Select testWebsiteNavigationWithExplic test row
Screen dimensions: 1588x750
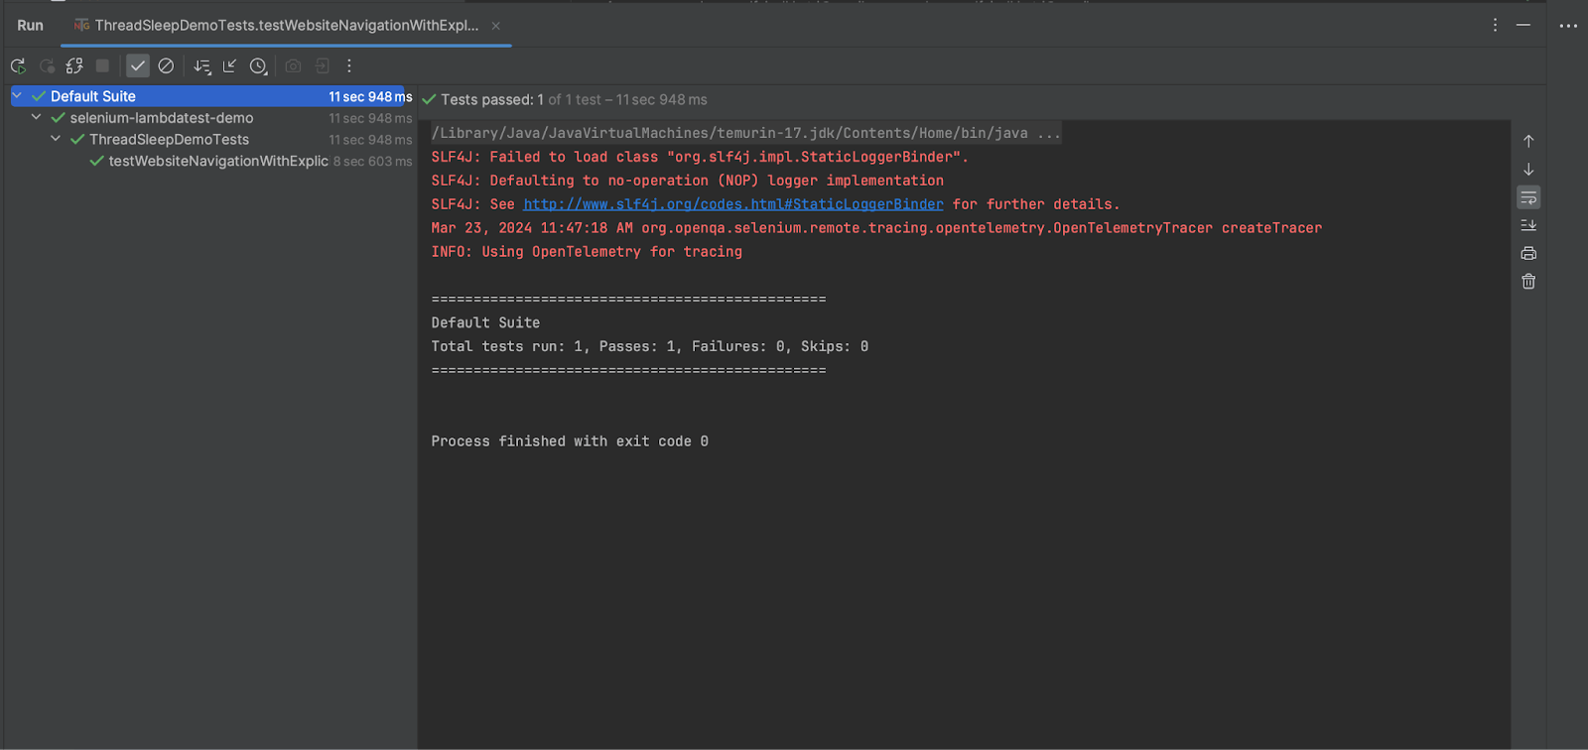[x=218, y=161]
